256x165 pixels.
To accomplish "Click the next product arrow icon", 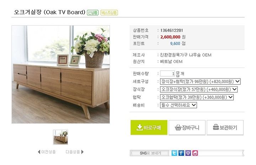I will click(x=82, y=152).
